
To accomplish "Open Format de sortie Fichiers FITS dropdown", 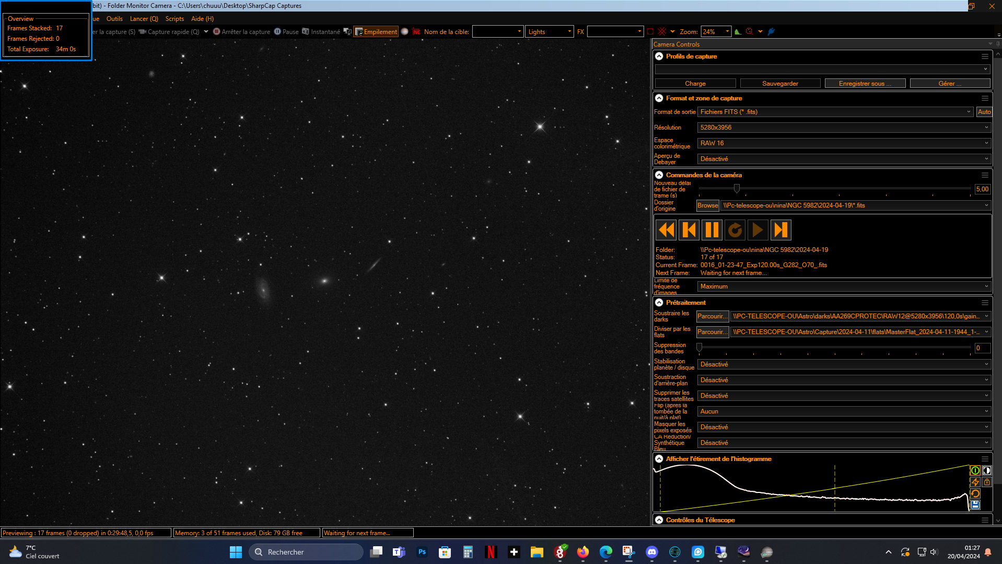I will pos(836,112).
